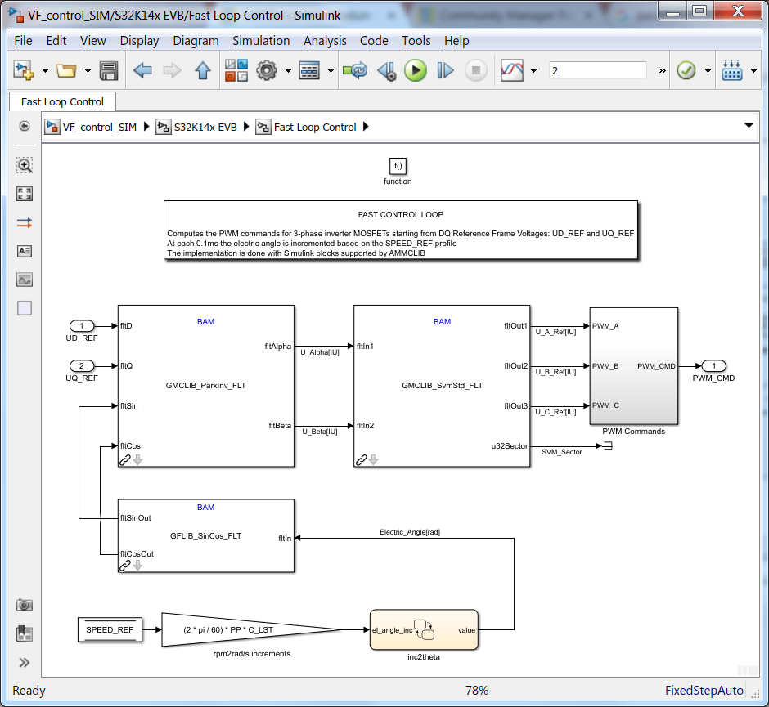This screenshot has height=707, width=769.
Task: Click the Update Diagram toolbar icon
Action: [x=355, y=70]
